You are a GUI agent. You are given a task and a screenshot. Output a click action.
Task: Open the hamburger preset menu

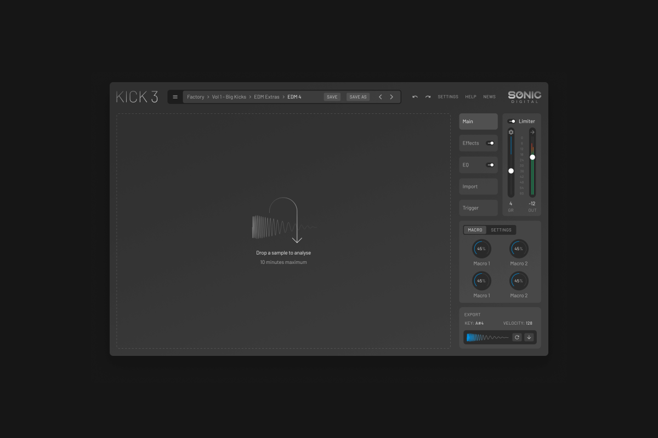click(x=175, y=97)
